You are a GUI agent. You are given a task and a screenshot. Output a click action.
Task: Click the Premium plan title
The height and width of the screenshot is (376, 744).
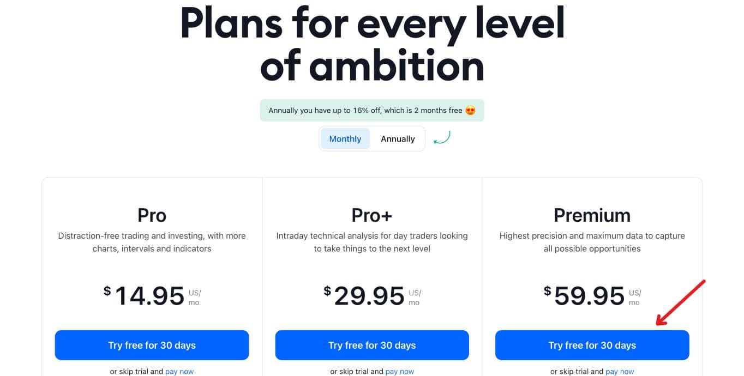(x=592, y=215)
